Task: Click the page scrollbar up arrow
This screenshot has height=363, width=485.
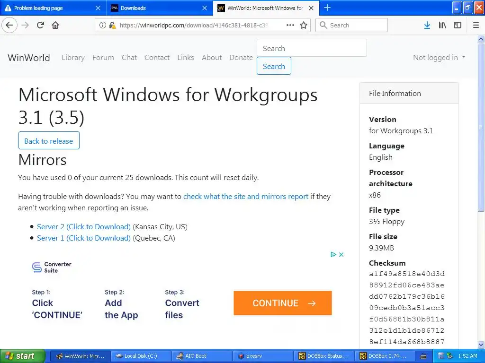Action: pyautogui.click(x=481, y=39)
